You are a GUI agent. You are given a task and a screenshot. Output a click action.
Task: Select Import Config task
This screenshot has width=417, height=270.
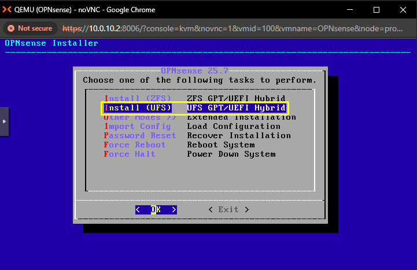point(138,126)
